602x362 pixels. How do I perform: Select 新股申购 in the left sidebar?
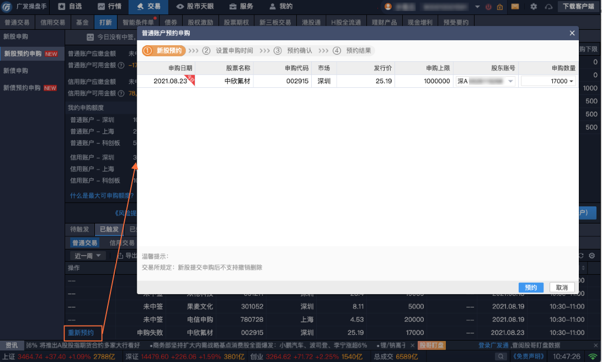(32, 36)
